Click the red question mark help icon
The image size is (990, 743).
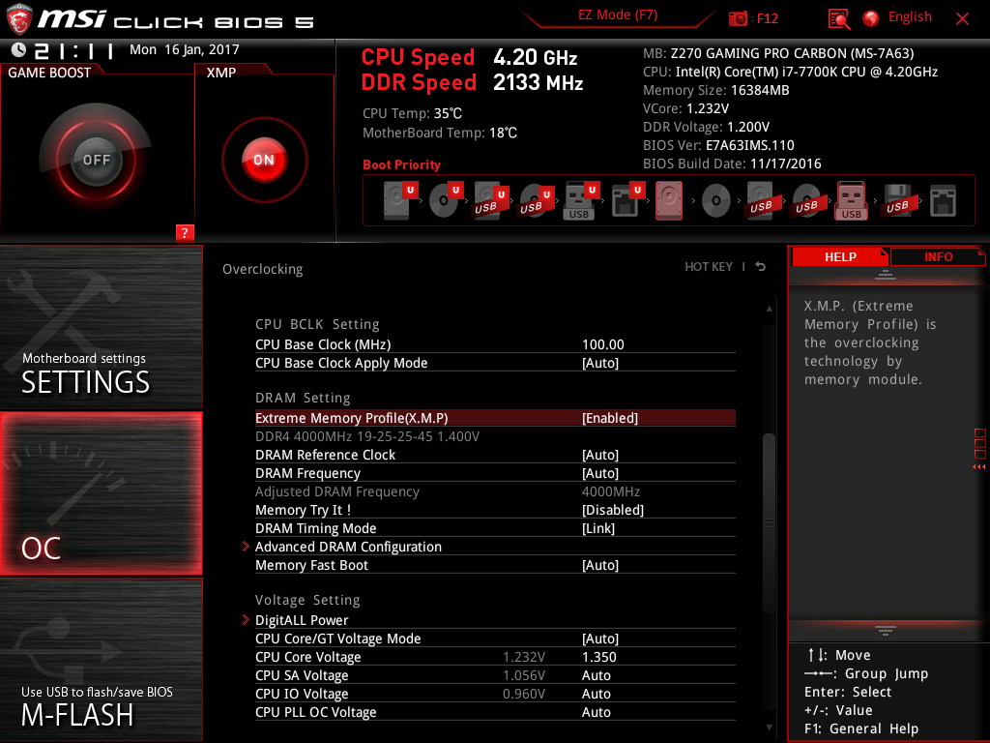(x=185, y=232)
